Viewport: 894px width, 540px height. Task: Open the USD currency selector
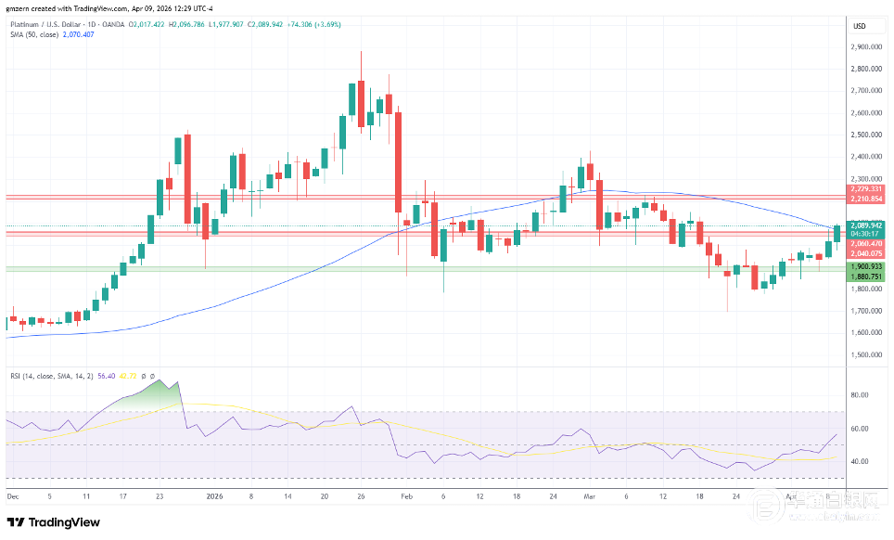point(860,24)
